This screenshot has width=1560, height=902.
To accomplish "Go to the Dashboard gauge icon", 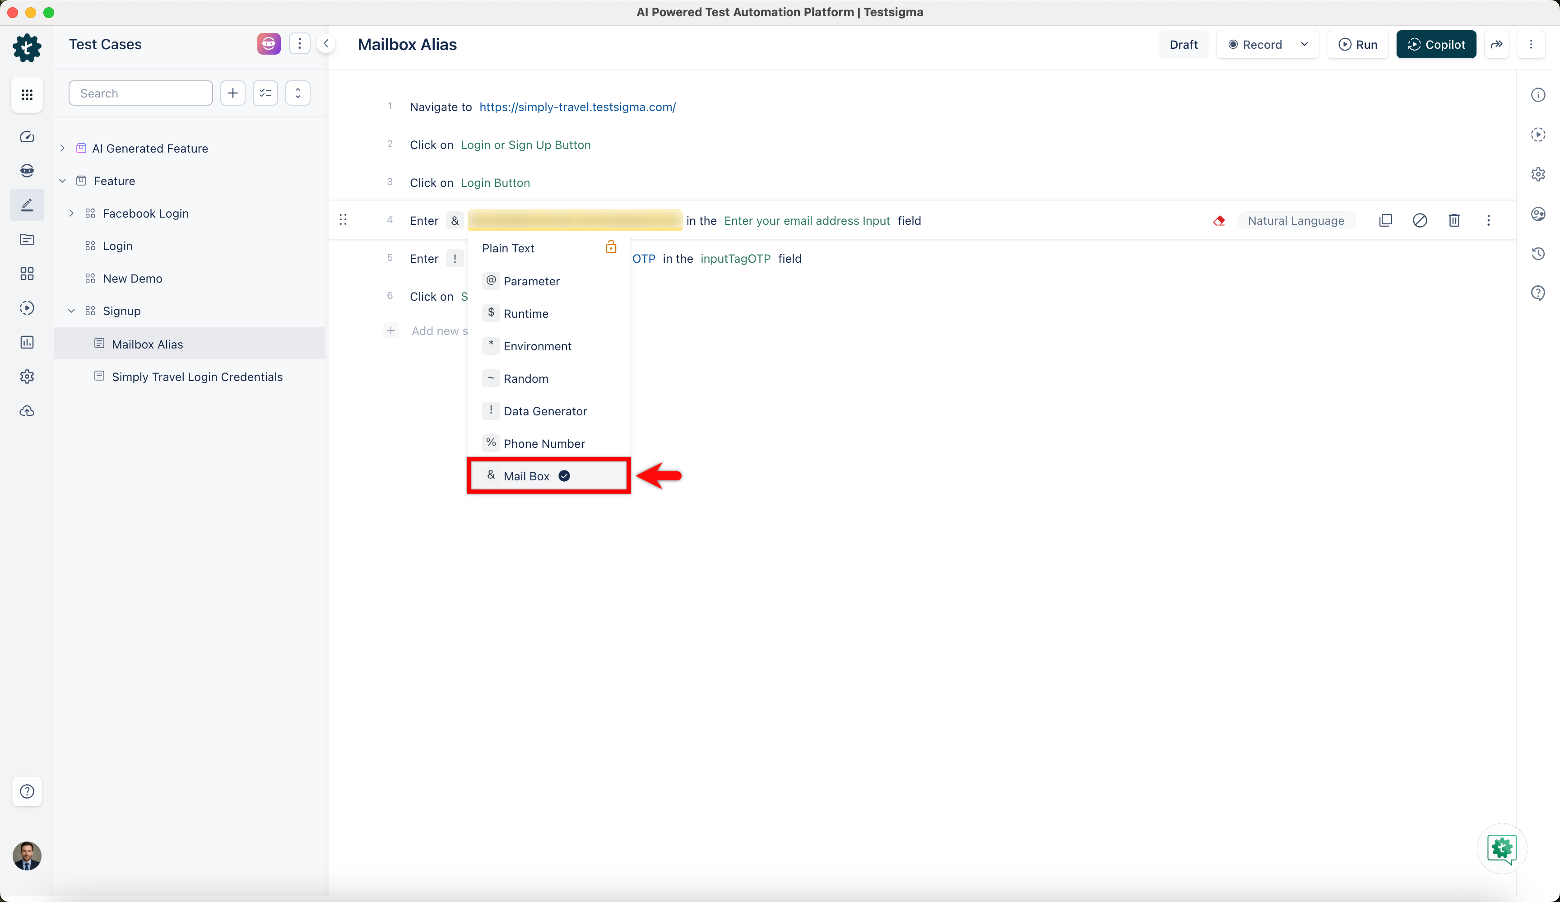I will (27, 137).
